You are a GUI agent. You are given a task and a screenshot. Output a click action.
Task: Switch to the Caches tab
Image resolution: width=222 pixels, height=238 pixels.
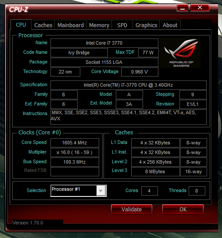tap(43, 25)
